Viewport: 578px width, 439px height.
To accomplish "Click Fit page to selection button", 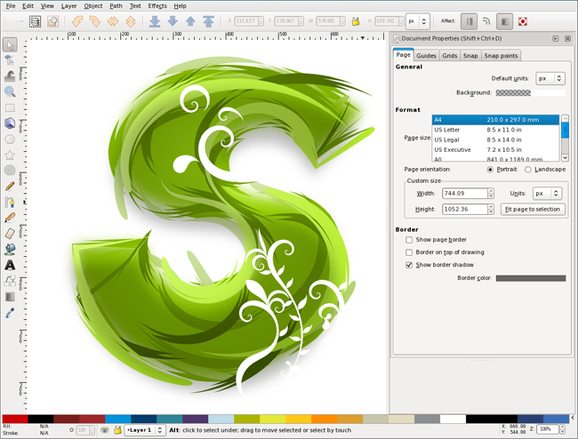I will click(532, 210).
